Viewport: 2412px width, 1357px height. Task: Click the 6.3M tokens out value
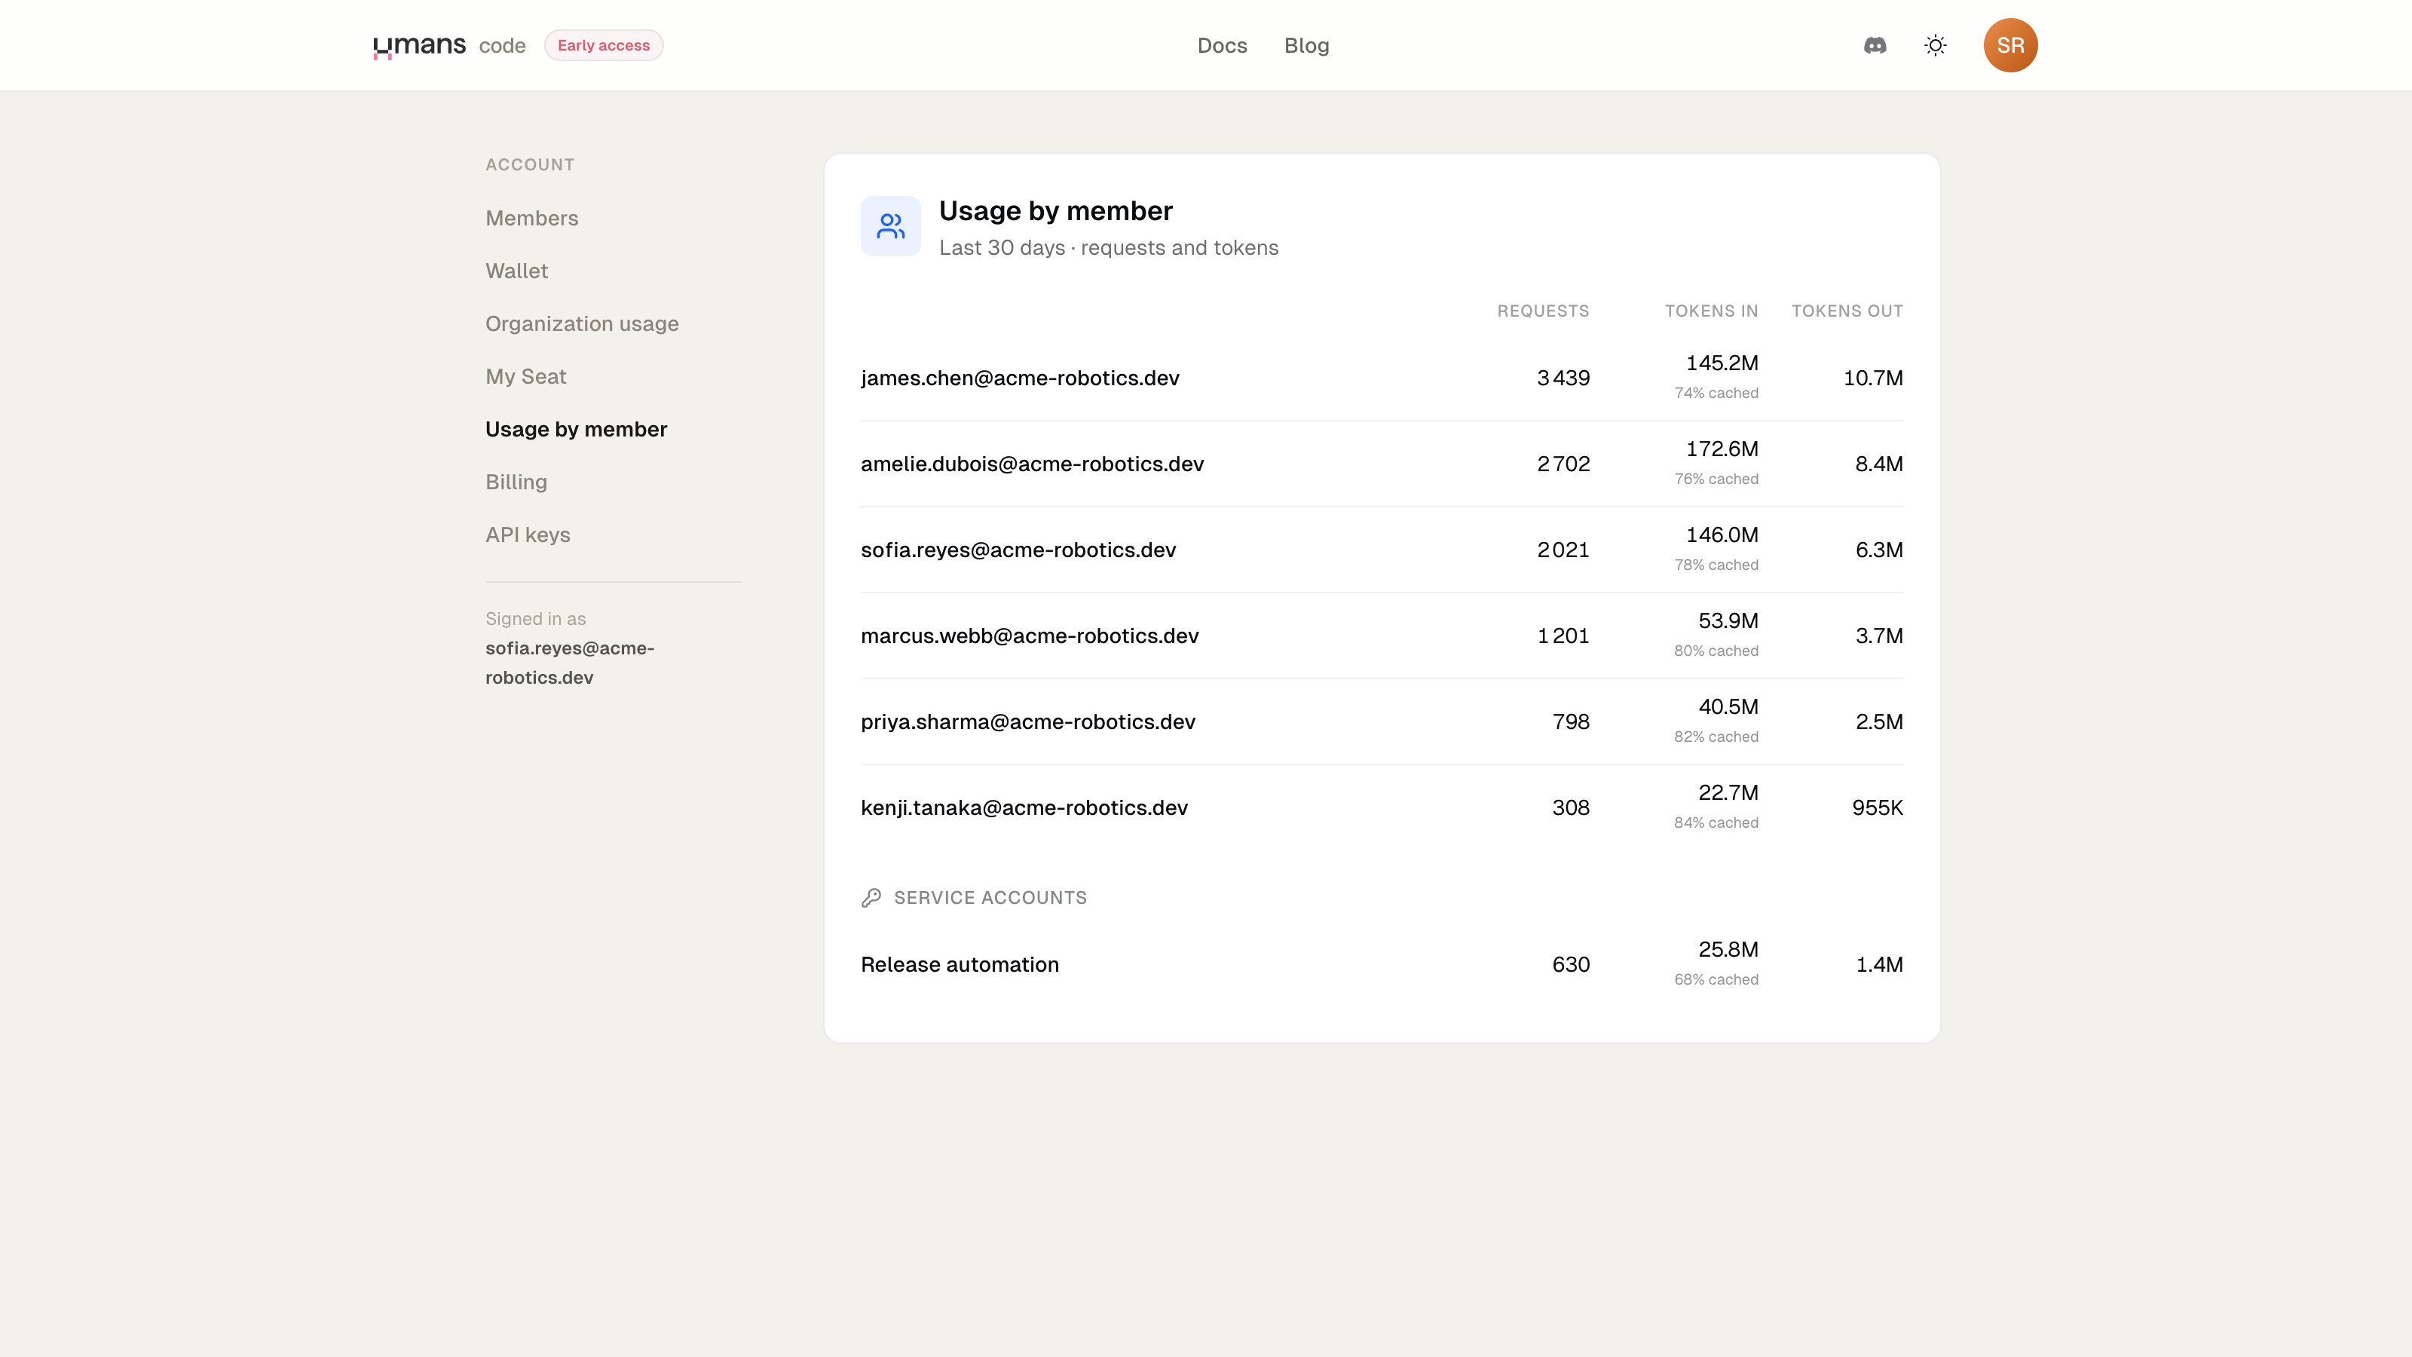(1878, 550)
